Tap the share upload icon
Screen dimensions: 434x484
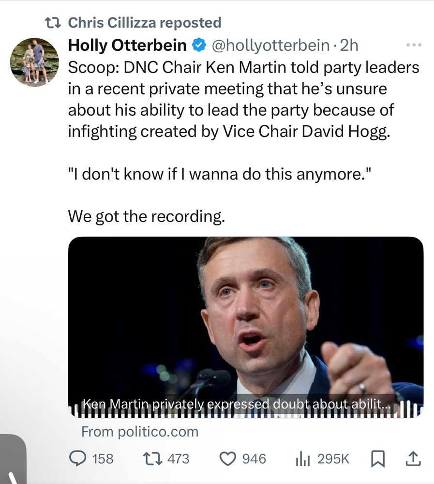(412, 459)
